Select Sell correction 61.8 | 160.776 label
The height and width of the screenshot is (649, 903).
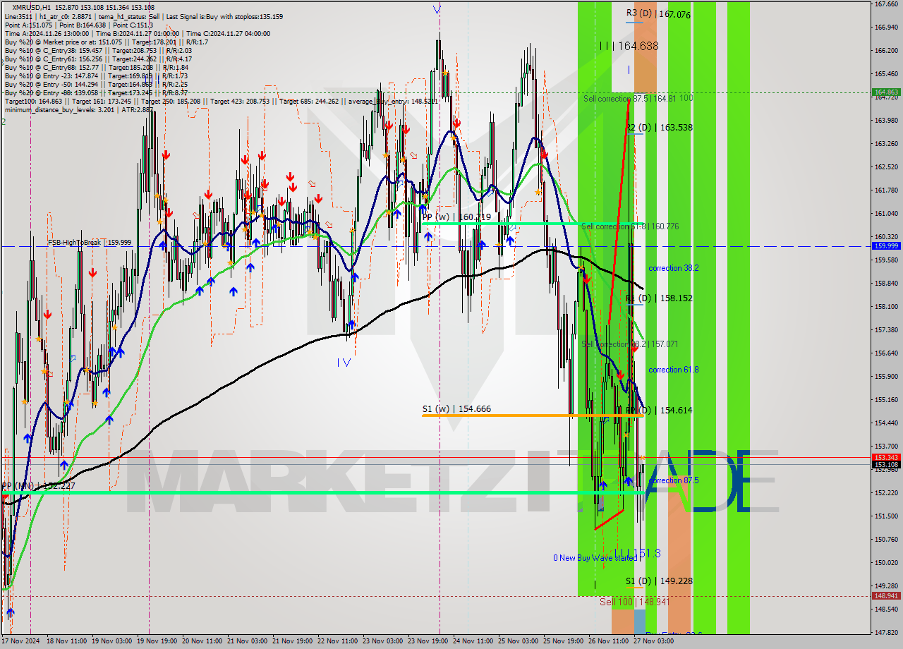[x=630, y=226]
